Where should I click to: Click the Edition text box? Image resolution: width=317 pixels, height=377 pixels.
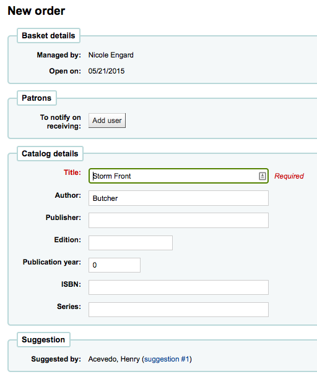pos(131,243)
